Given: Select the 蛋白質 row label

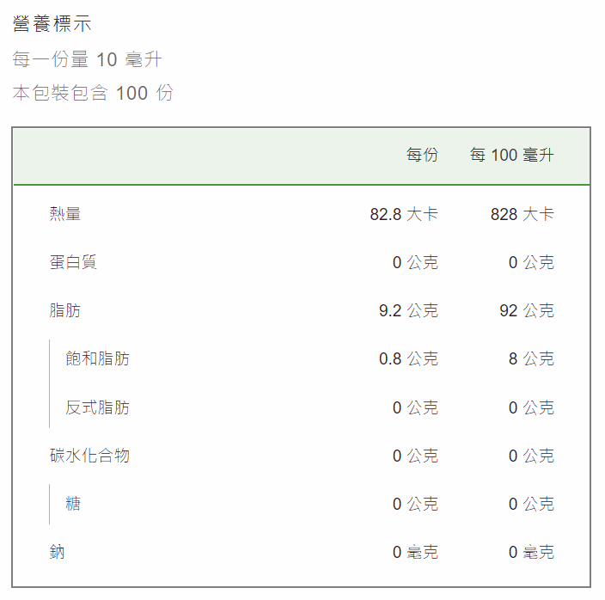Looking at the screenshot, I should coord(73,262).
